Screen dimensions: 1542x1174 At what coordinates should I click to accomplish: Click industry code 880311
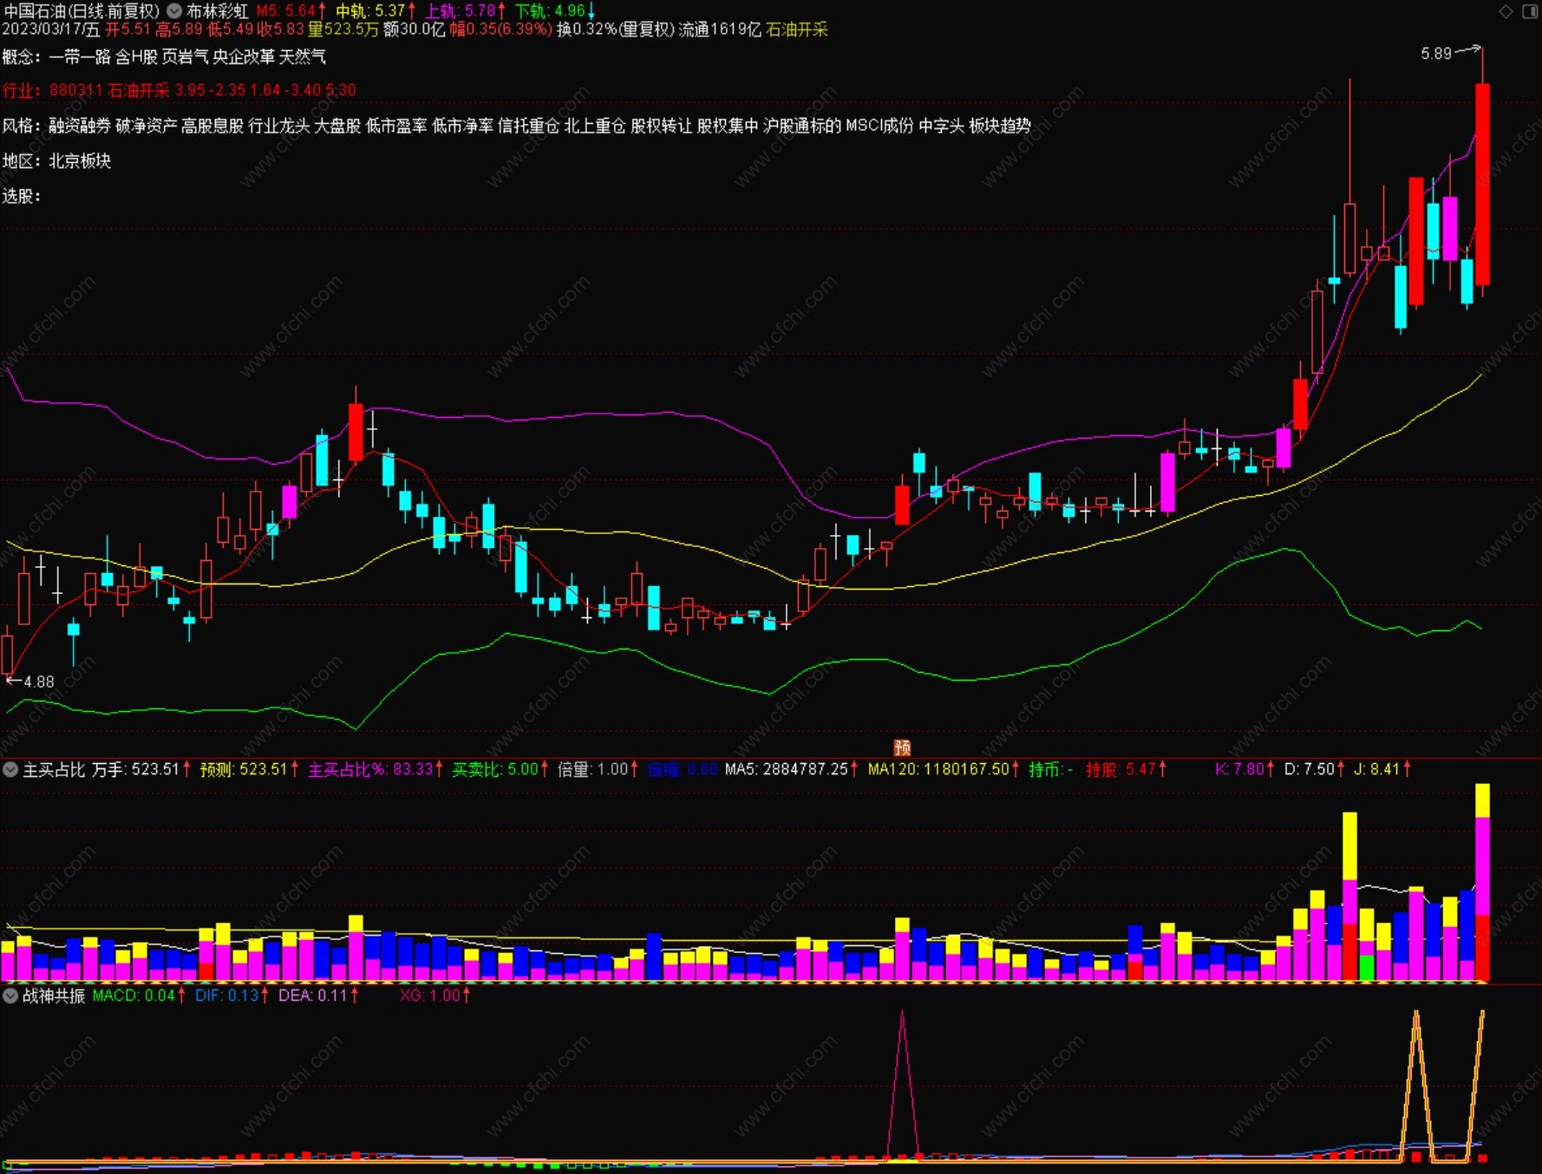[75, 90]
